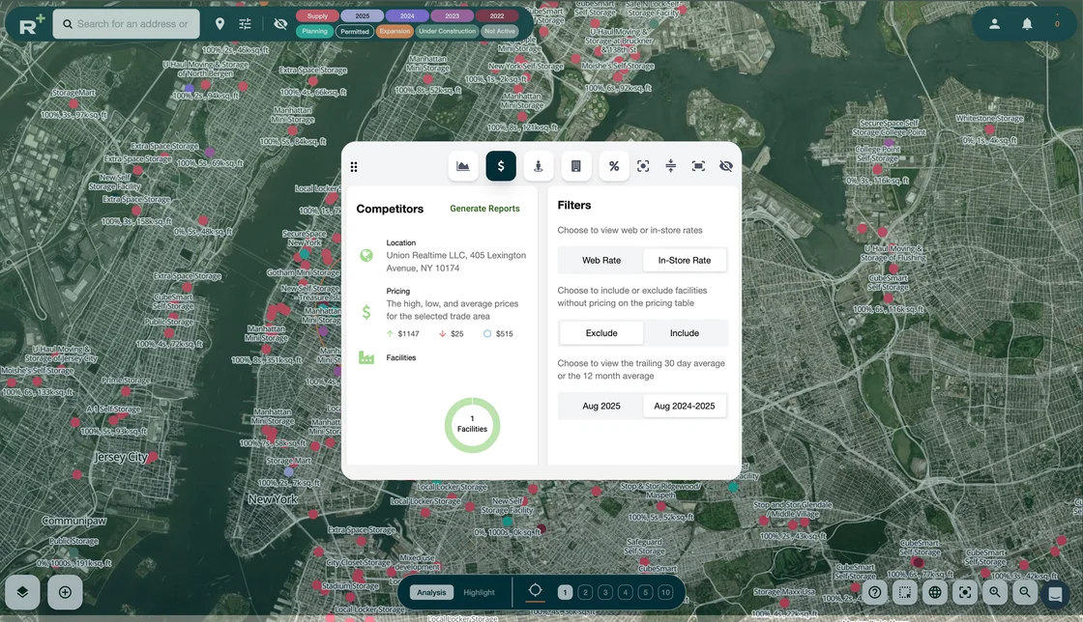Click the bottom recenter focus button

coord(965,592)
